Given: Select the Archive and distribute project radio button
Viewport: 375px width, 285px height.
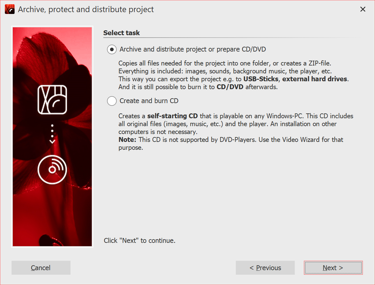Looking at the screenshot, I should click(112, 49).
